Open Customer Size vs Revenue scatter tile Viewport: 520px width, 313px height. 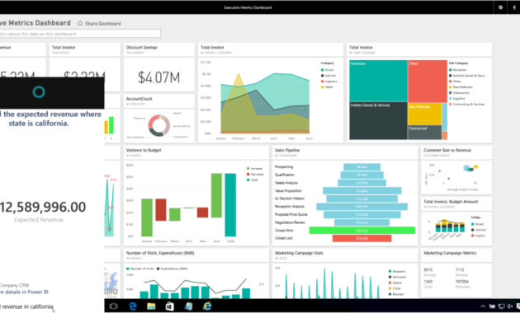coord(456,170)
